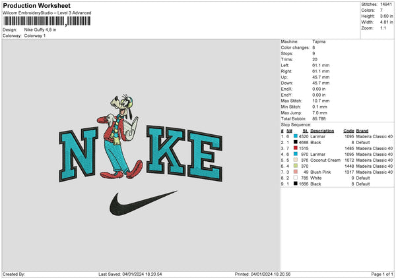This screenshot has height=279, width=396.
Task: Click the 'N#' column header
Action: 290,131
